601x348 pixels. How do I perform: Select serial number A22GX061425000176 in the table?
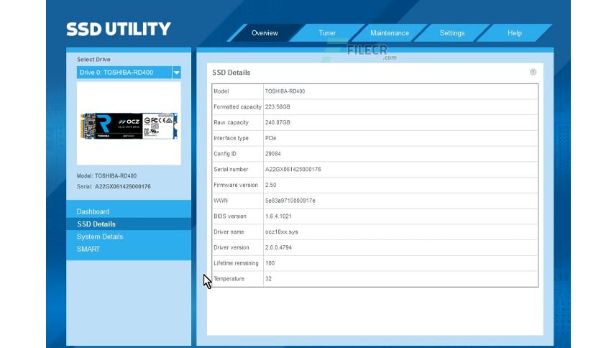(293, 170)
